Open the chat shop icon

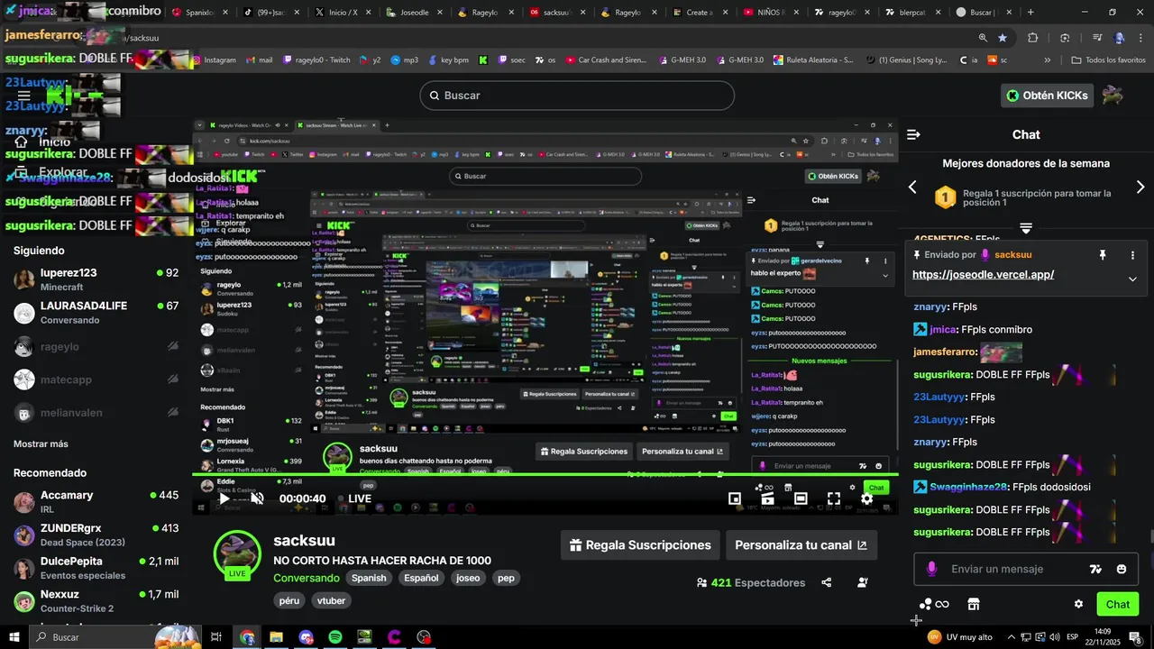(x=973, y=604)
